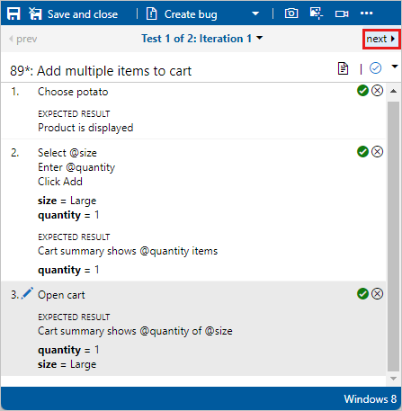This screenshot has height=411, width=402.
Task: Click the text Cart summary shows @quantity items
Action: (x=128, y=251)
